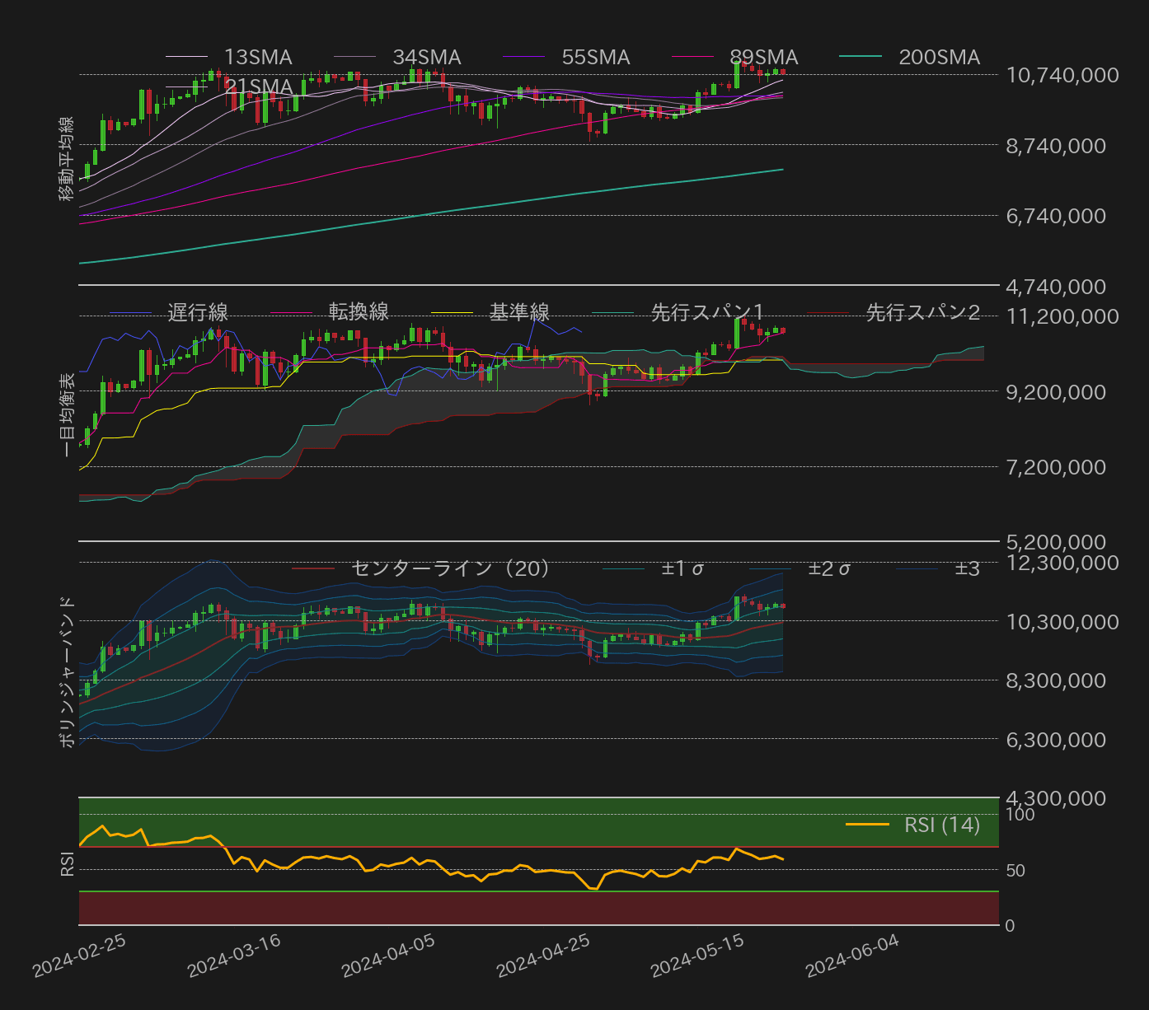Click the yellow RSI (14) legend line

pos(867,825)
